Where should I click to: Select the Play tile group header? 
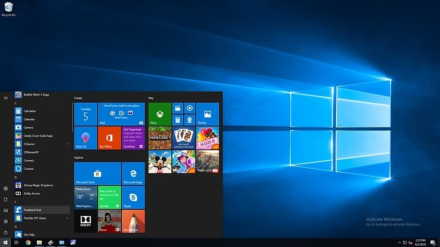point(151,98)
